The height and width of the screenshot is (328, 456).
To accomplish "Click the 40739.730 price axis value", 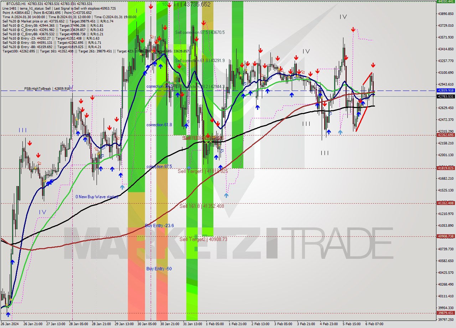I will [x=446, y=249].
